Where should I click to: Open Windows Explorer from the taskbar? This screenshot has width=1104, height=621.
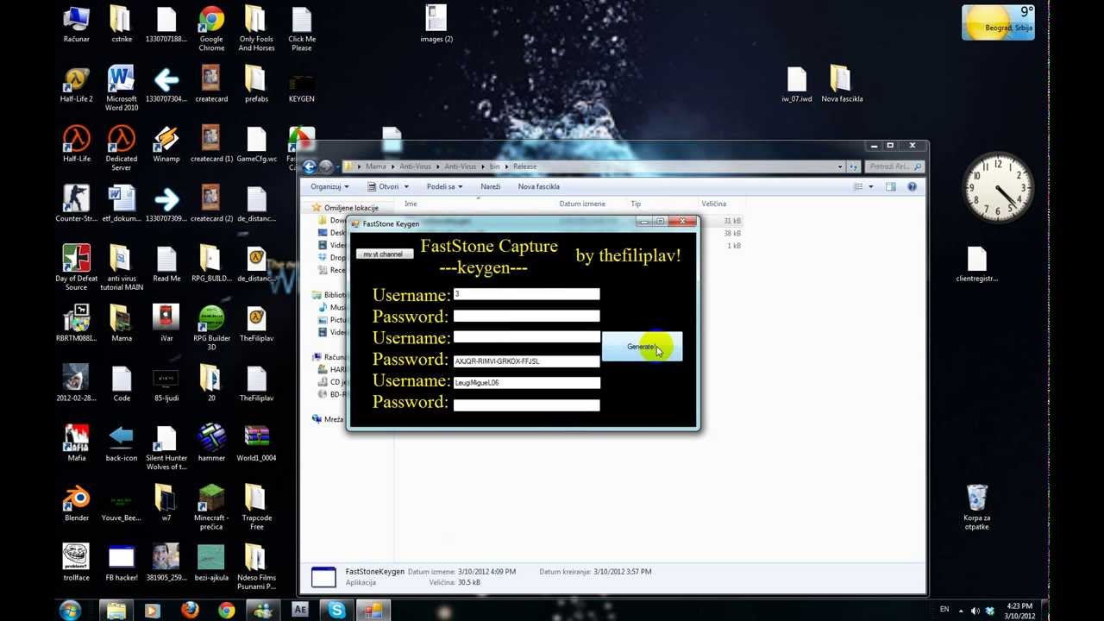click(x=116, y=611)
